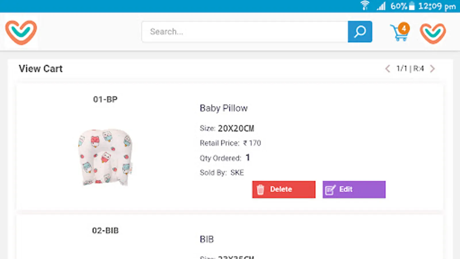460x259 pixels.
Task: Tap the signal strength status icon
Action: pos(381,6)
